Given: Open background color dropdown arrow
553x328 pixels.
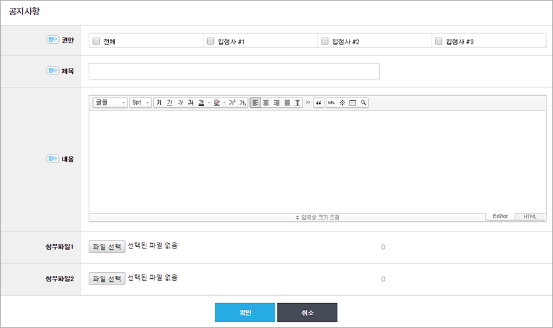Looking at the screenshot, I should tap(224, 102).
